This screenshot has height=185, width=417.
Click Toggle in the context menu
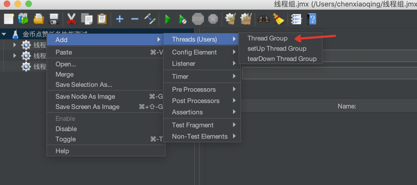pos(66,139)
